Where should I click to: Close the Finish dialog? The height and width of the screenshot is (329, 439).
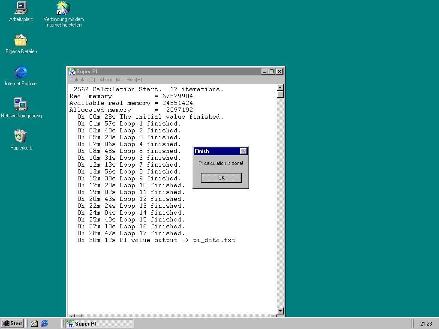pyautogui.click(x=244, y=151)
